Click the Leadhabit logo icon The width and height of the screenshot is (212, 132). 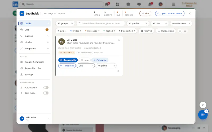[x=22, y=13]
